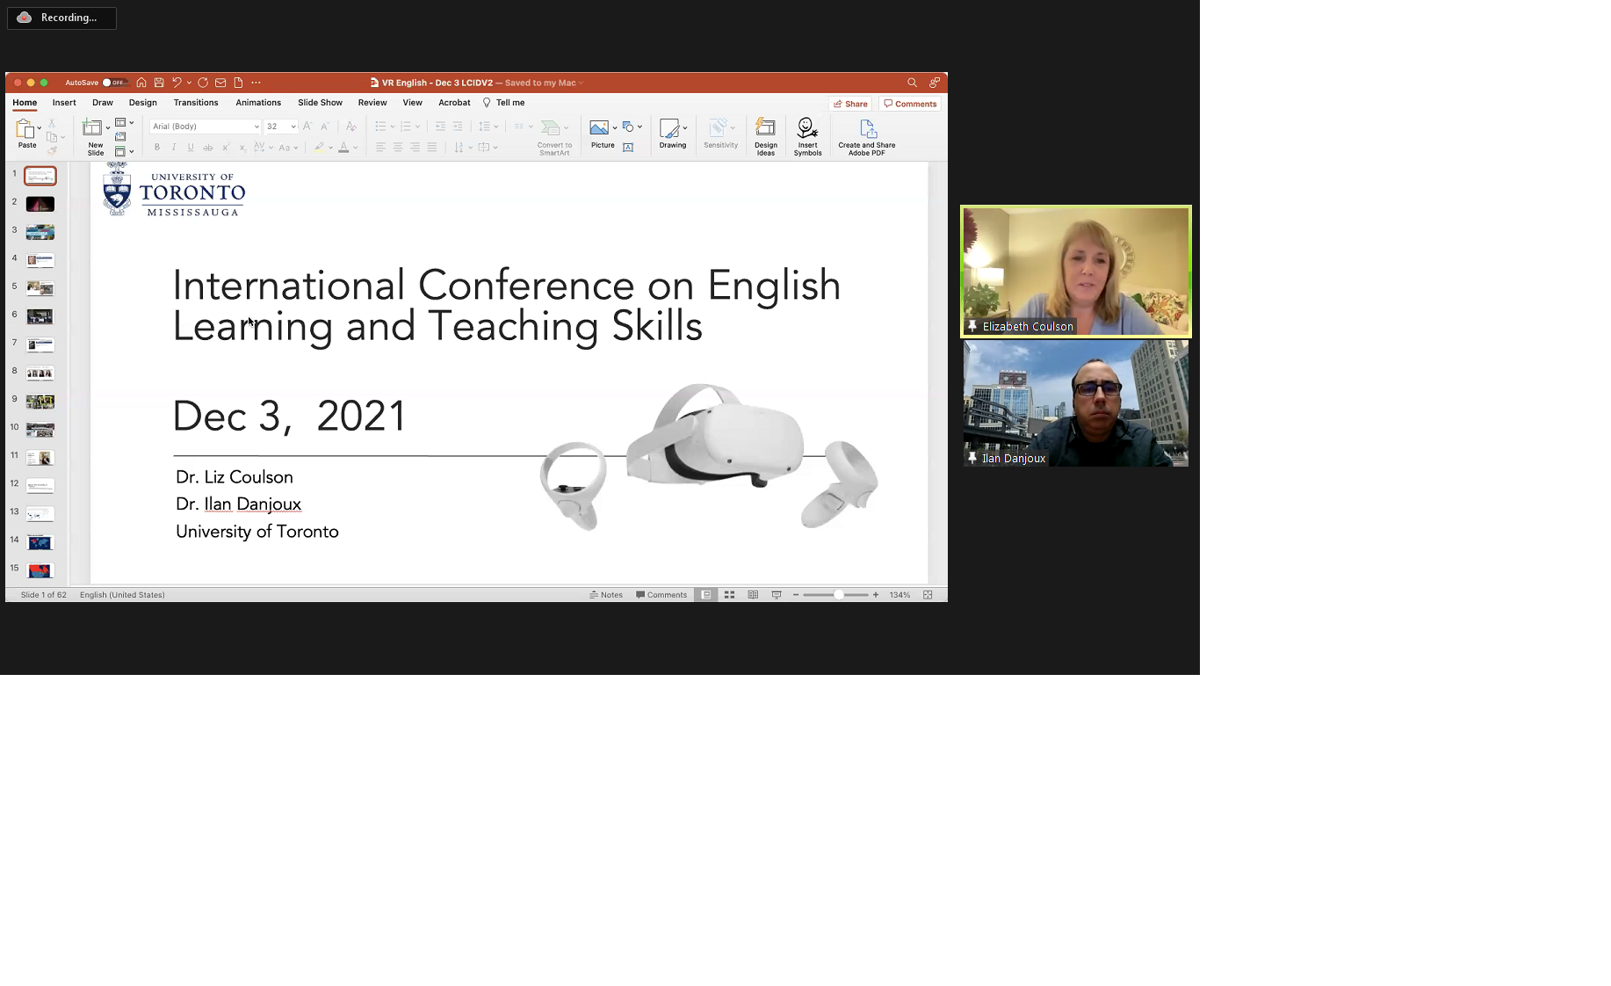Screen dimensions: 1611x986
Task: Toggle the AutoSave switch
Action: [x=112, y=83]
